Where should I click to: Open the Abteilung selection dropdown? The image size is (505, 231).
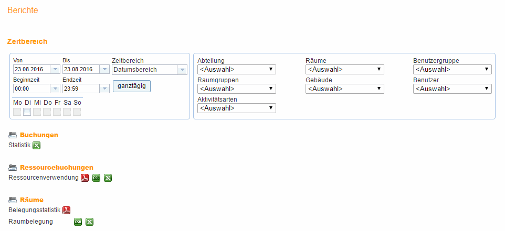click(x=237, y=69)
